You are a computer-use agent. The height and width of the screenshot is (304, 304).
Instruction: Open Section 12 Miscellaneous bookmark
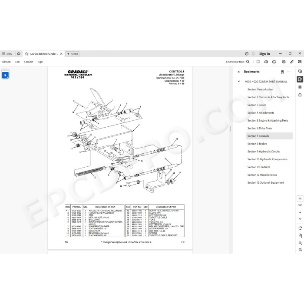click(262, 175)
